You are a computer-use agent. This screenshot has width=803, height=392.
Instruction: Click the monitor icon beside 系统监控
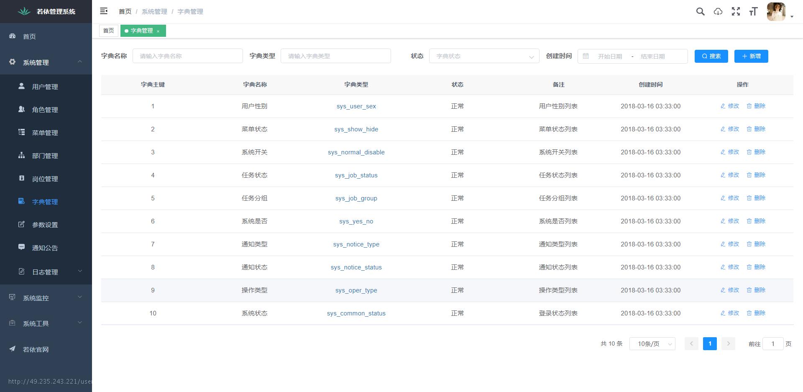(x=13, y=297)
